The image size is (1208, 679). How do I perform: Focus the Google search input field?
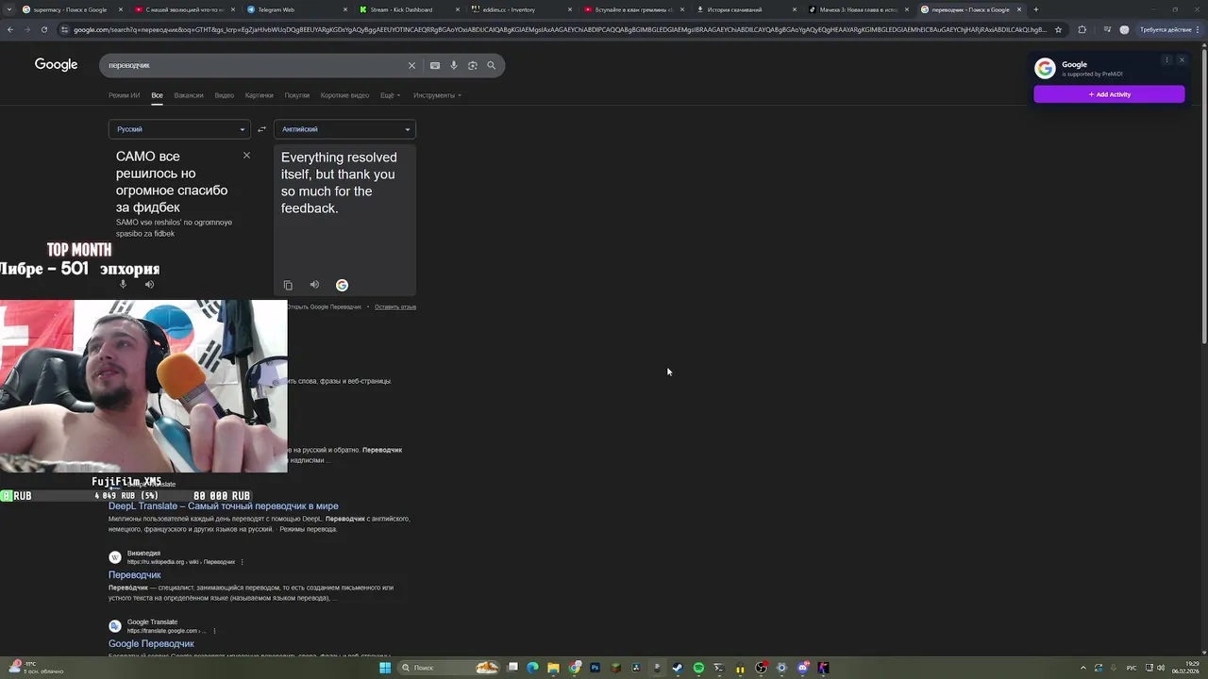coord(255,65)
